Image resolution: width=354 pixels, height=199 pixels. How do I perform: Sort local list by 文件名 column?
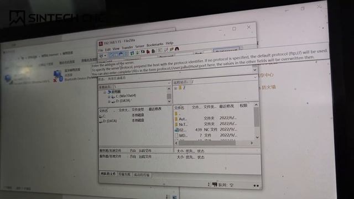coord(103,111)
